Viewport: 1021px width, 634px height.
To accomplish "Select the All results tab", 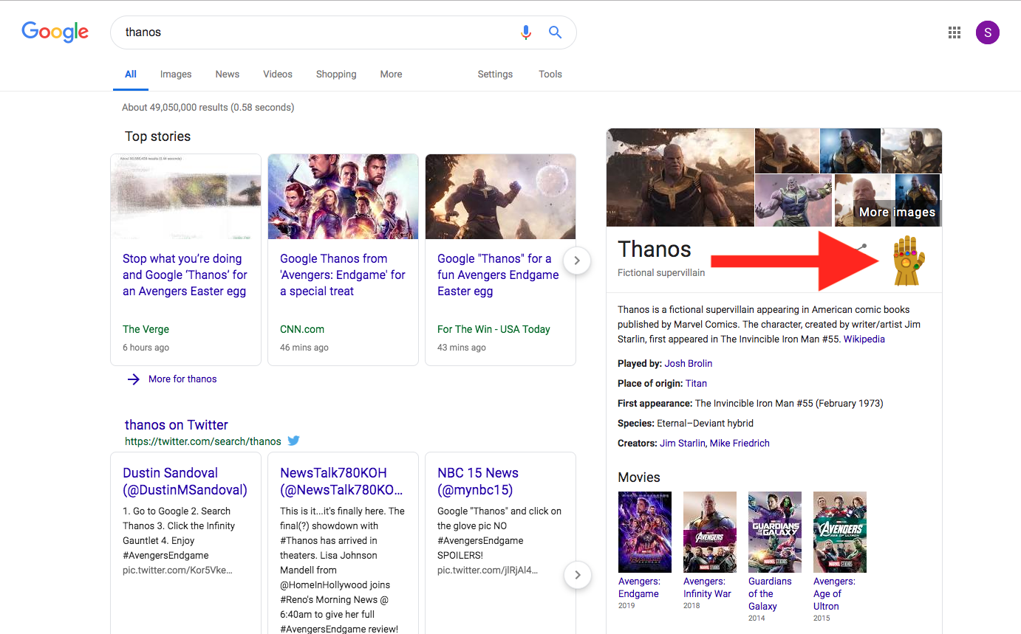I will (x=131, y=74).
